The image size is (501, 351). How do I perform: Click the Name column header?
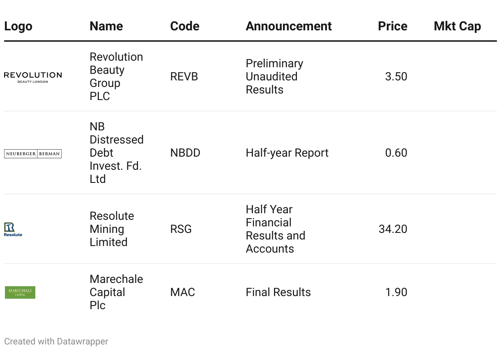coord(106,26)
